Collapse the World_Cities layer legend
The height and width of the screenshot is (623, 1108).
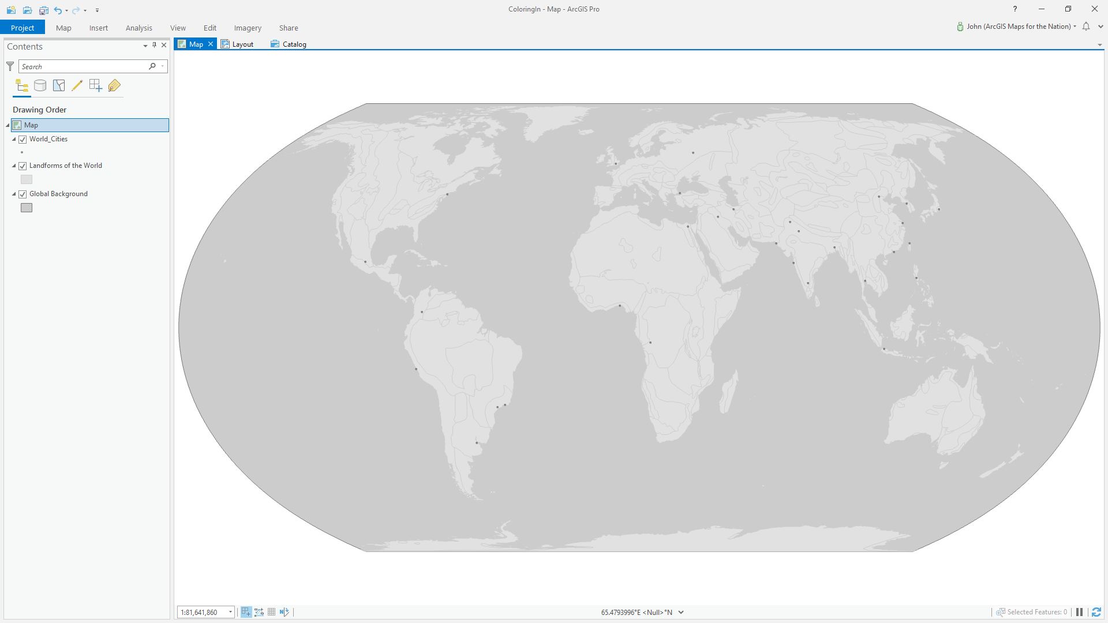pos(14,139)
